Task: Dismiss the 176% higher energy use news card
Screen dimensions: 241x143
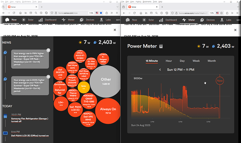Action: click(x=48, y=50)
